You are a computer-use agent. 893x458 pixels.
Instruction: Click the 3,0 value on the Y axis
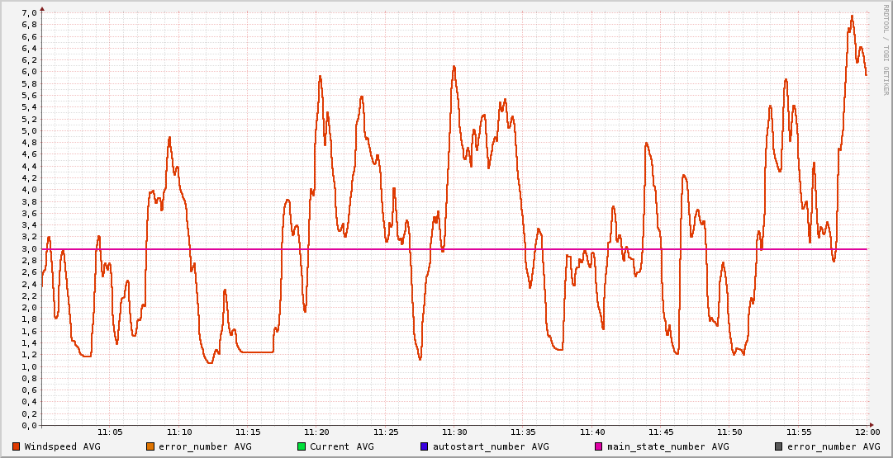28,248
